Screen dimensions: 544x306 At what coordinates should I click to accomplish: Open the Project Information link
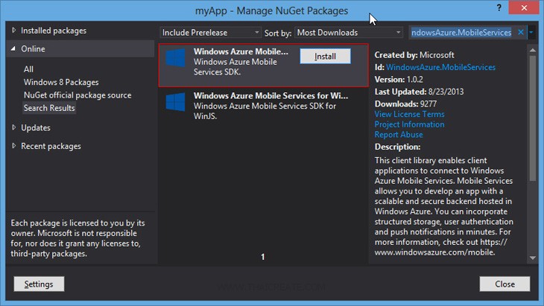409,124
